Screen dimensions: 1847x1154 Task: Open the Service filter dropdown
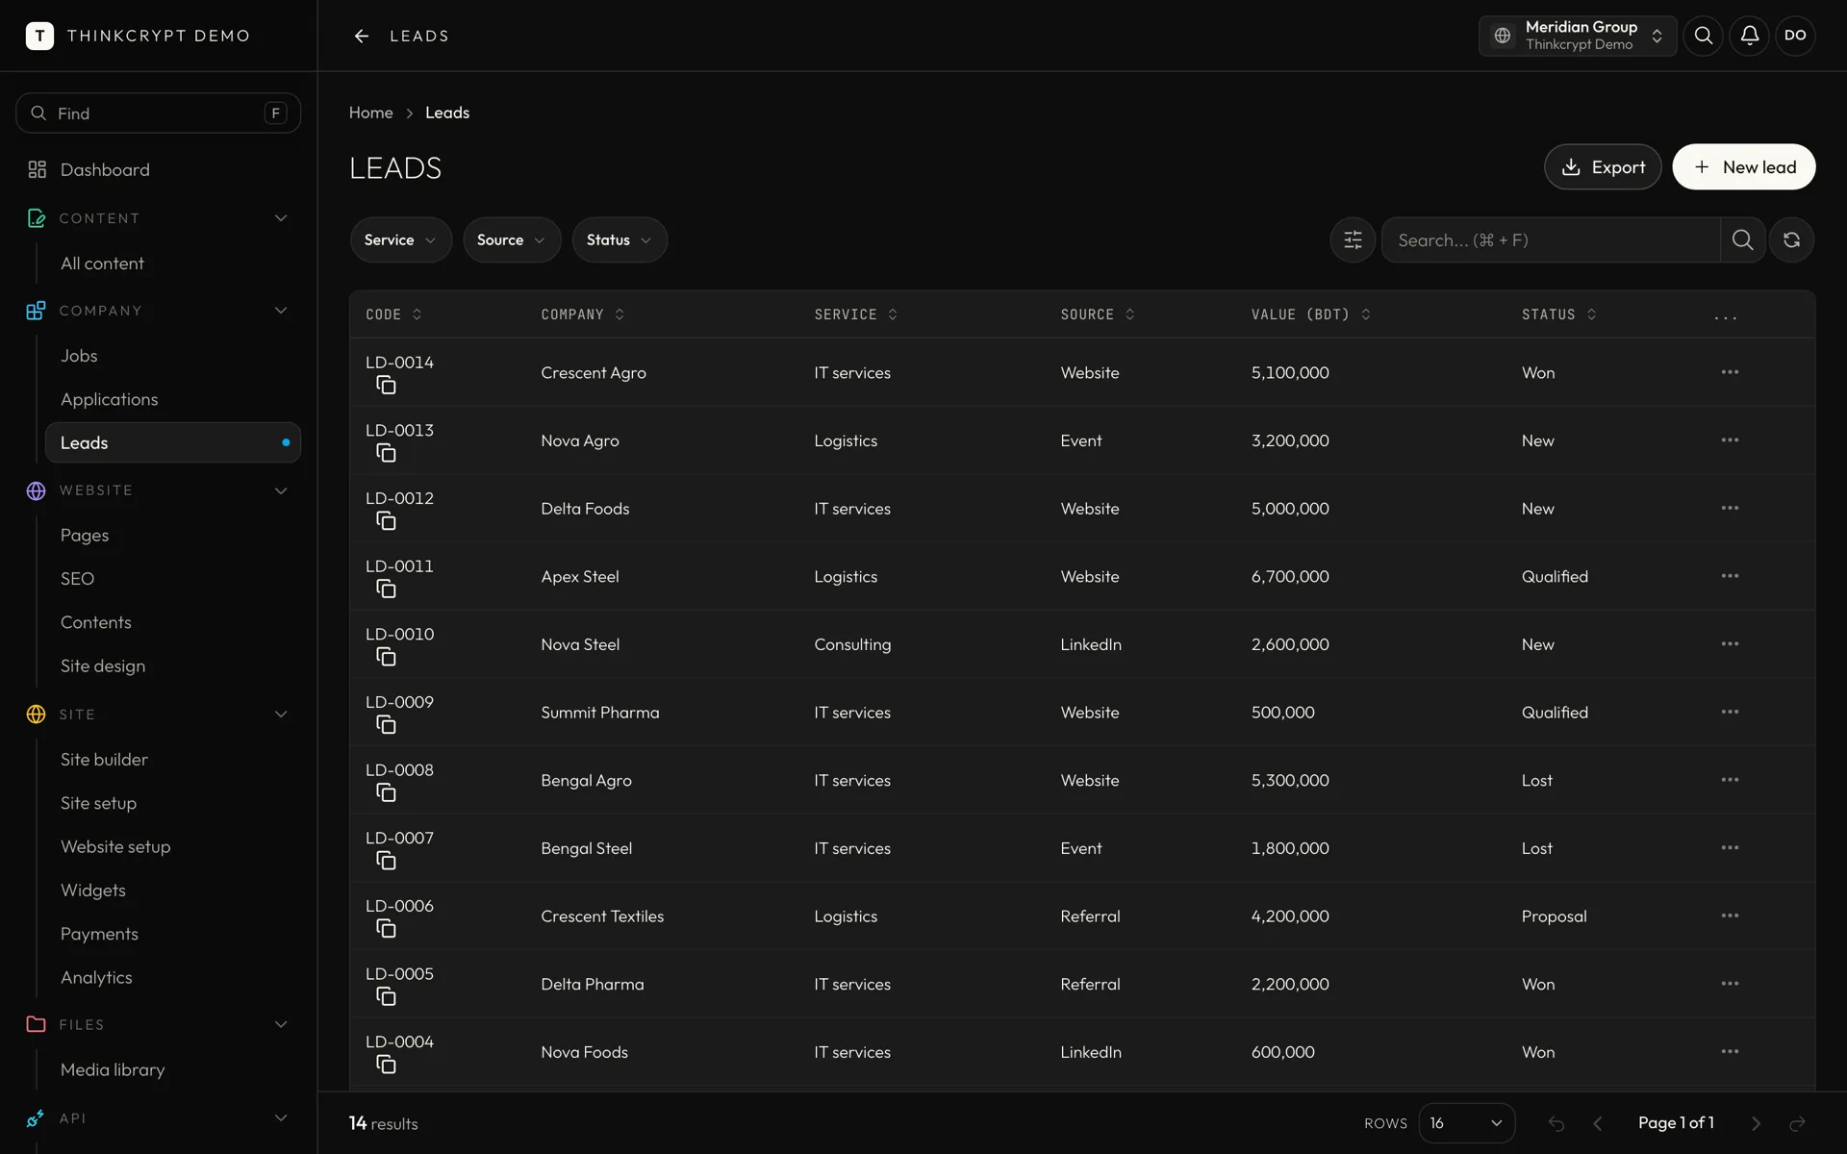400,240
